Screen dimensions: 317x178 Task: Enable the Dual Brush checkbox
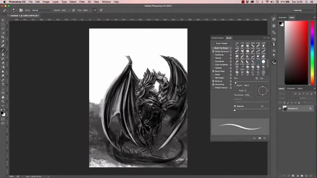(213, 61)
